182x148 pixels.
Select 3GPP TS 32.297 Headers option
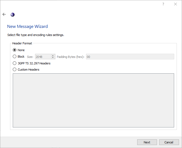point(15,63)
